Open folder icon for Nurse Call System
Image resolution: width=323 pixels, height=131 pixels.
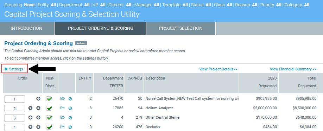point(62,99)
